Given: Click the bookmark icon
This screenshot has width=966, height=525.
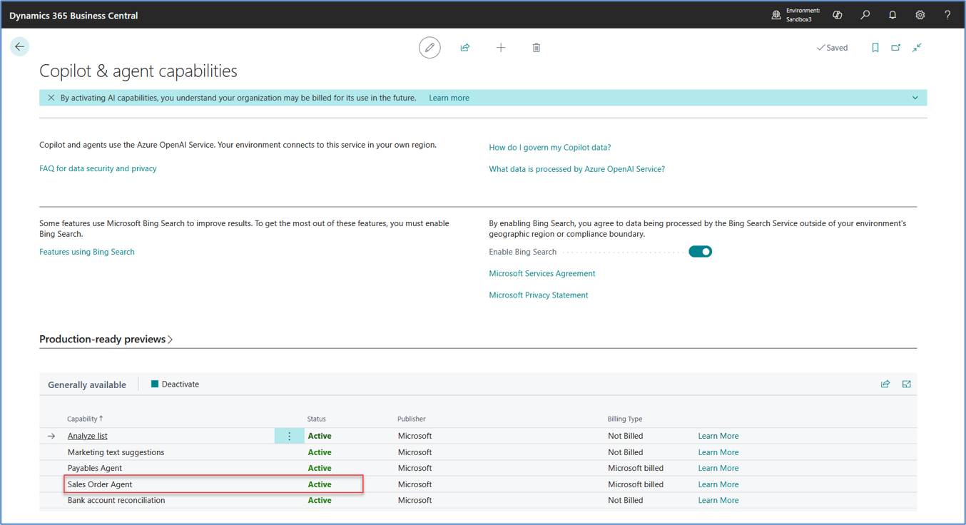Looking at the screenshot, I should point(875,48).
